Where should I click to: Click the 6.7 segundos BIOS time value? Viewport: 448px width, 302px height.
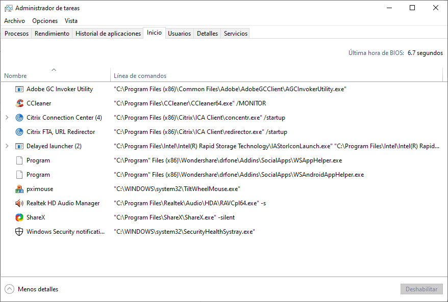point(425,53)
